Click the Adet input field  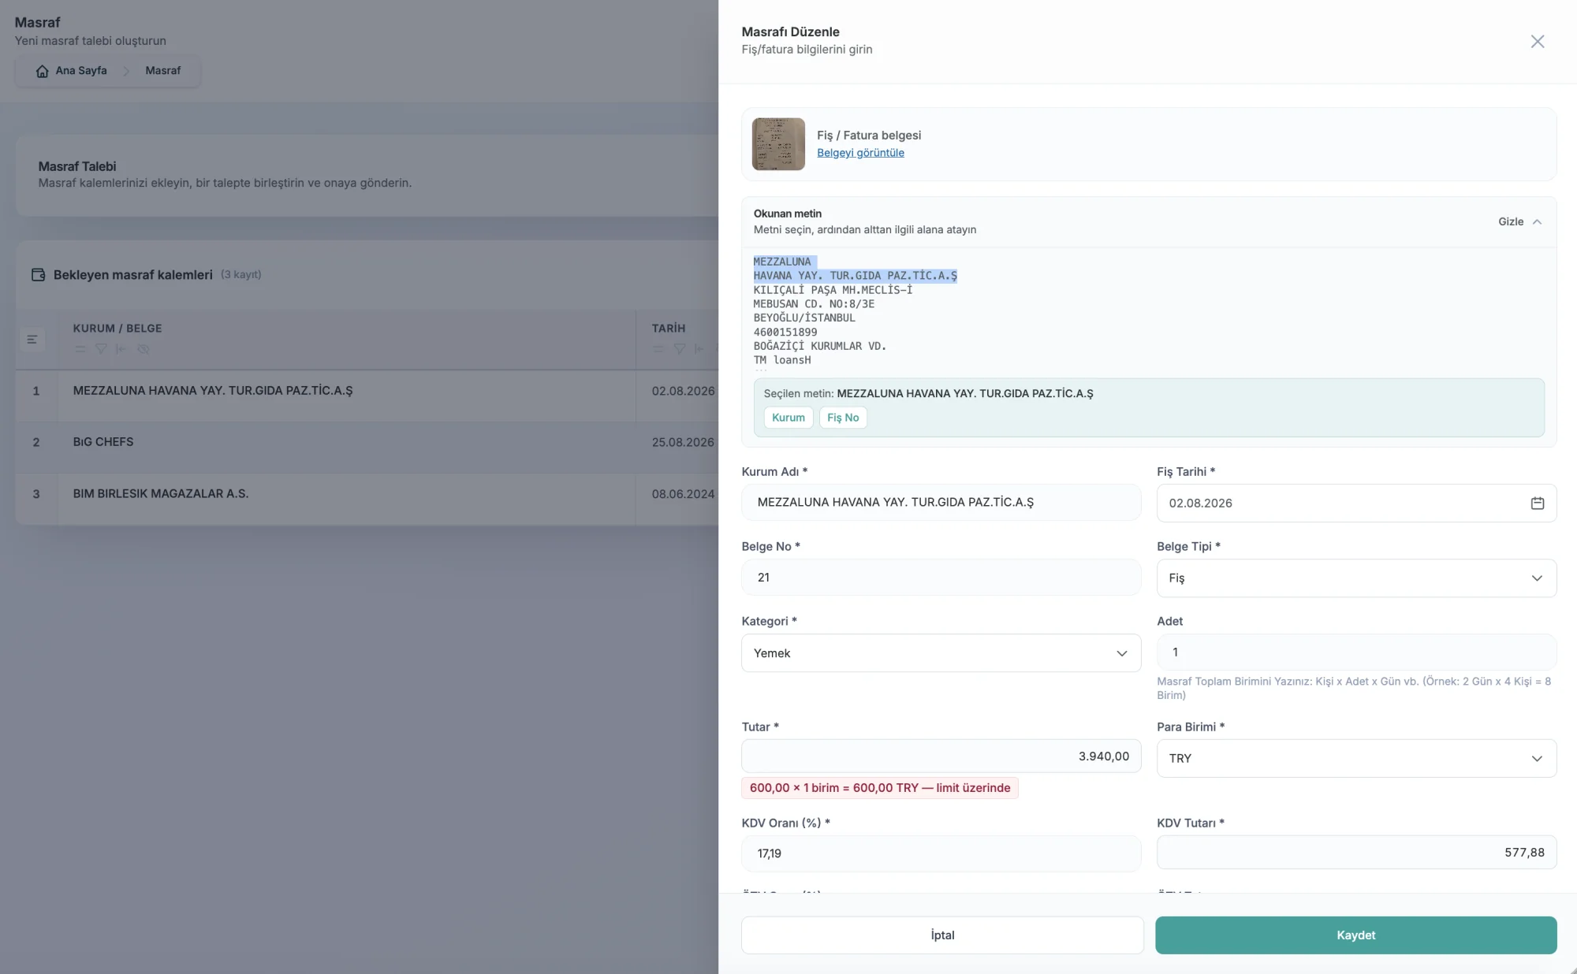click(1356, 652)
